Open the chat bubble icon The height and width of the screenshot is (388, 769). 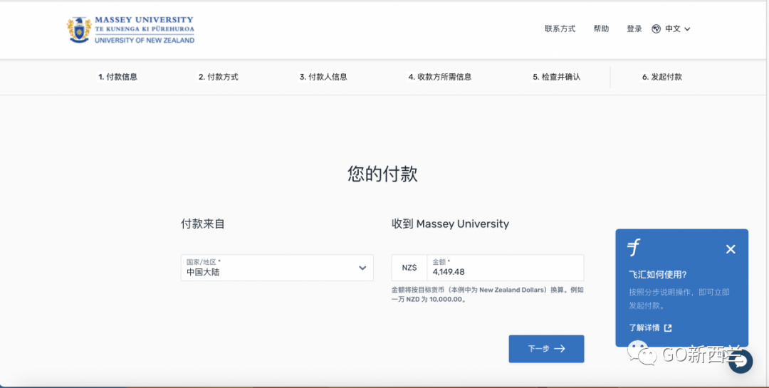[x=741, y=362]
